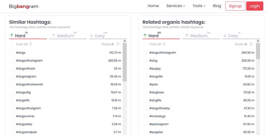This screenshot has height=135, width=268.
Task: Click the 172.29 m posts value
Action: point(248,68)
